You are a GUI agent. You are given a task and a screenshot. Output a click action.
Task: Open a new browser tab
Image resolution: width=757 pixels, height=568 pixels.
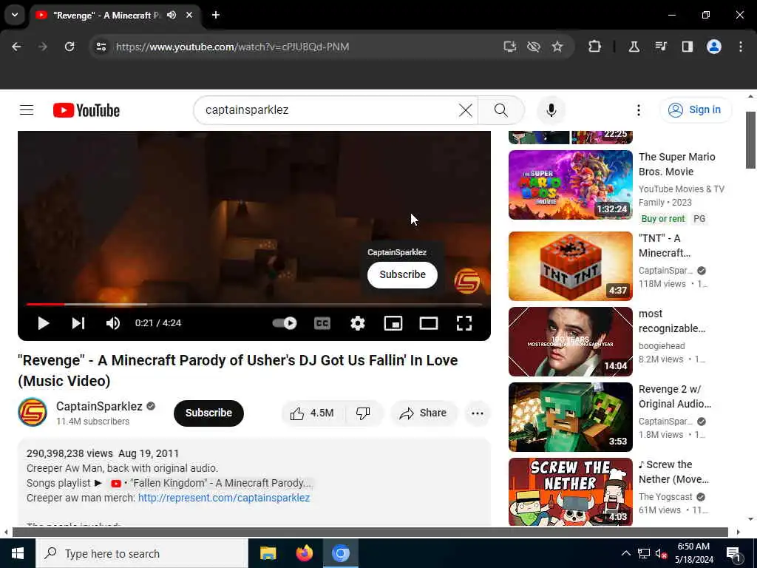pos(216,15)
